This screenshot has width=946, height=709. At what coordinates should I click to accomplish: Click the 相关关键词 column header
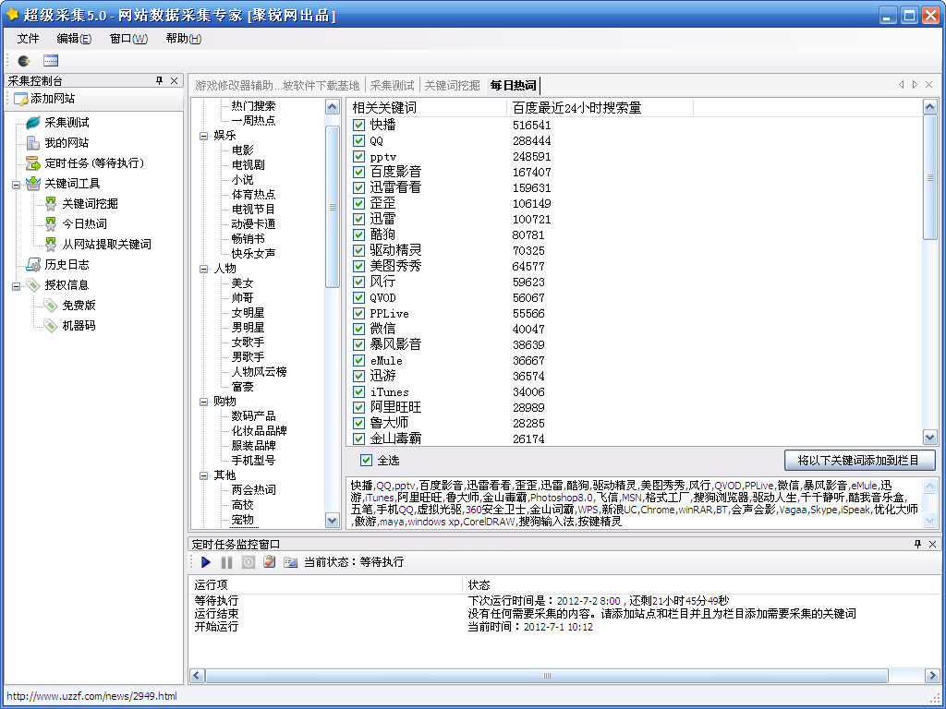tap(428, 108)
